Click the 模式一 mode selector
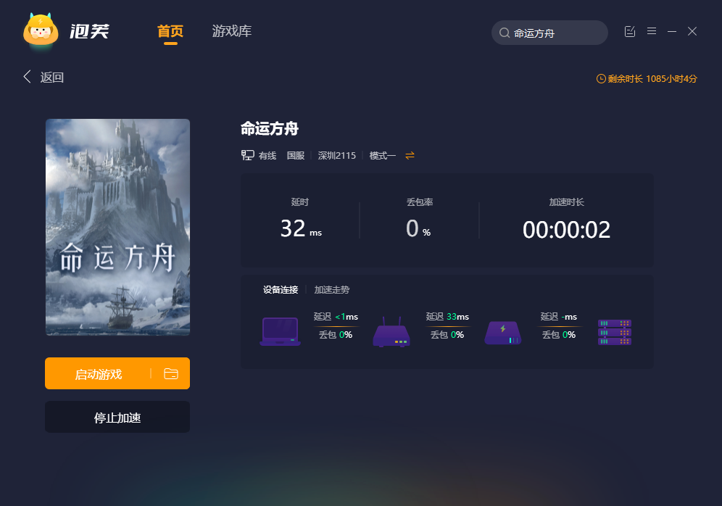Image resolution: width=722 pixels, height=506 pixels. pyautogui.click(x=382, y=156)
